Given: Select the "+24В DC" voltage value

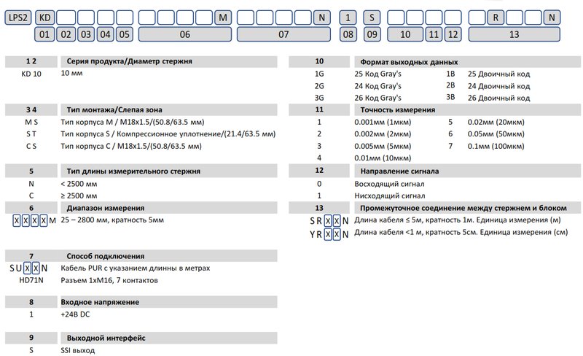Looking at the screenshot, I should 75,314.
